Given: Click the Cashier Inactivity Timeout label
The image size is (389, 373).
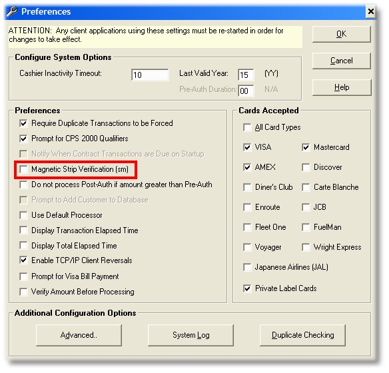Looking at the screenshot, I should (61, 73).
